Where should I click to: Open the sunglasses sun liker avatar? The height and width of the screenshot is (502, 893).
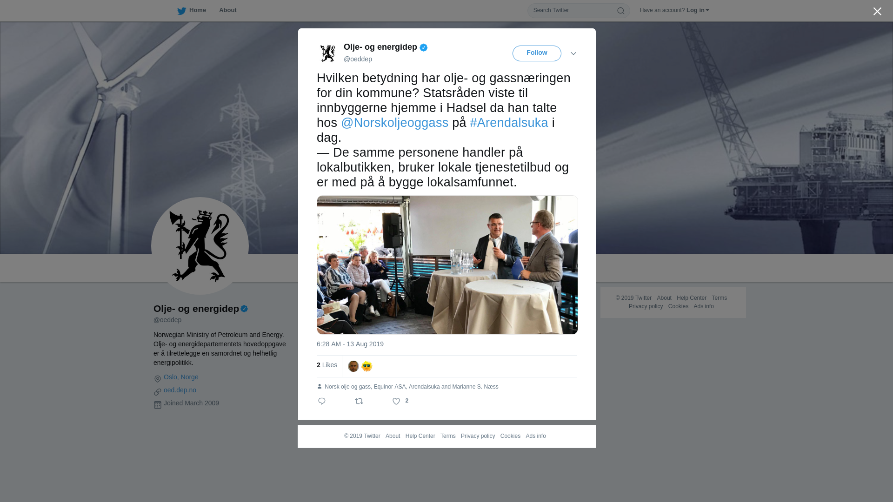(x=367, y=366)
